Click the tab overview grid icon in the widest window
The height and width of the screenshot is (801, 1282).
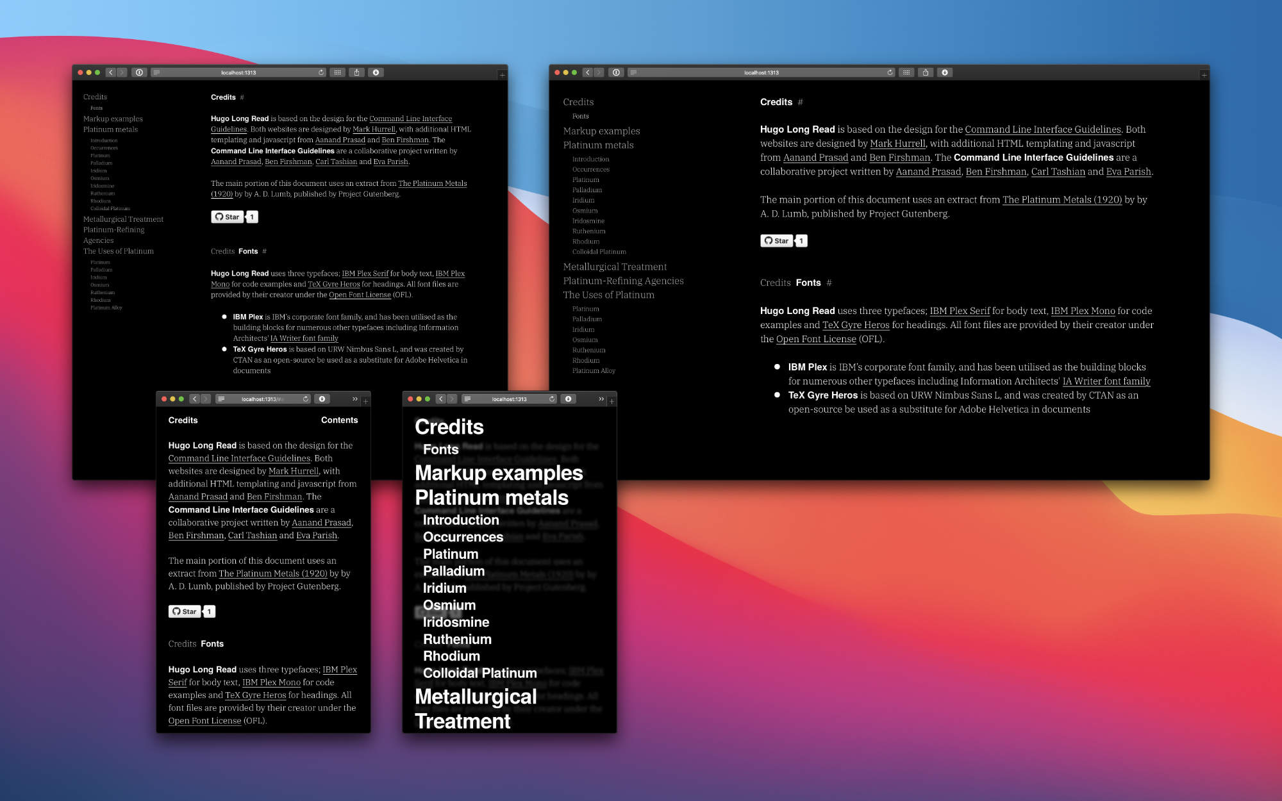(x=906, y=72)
